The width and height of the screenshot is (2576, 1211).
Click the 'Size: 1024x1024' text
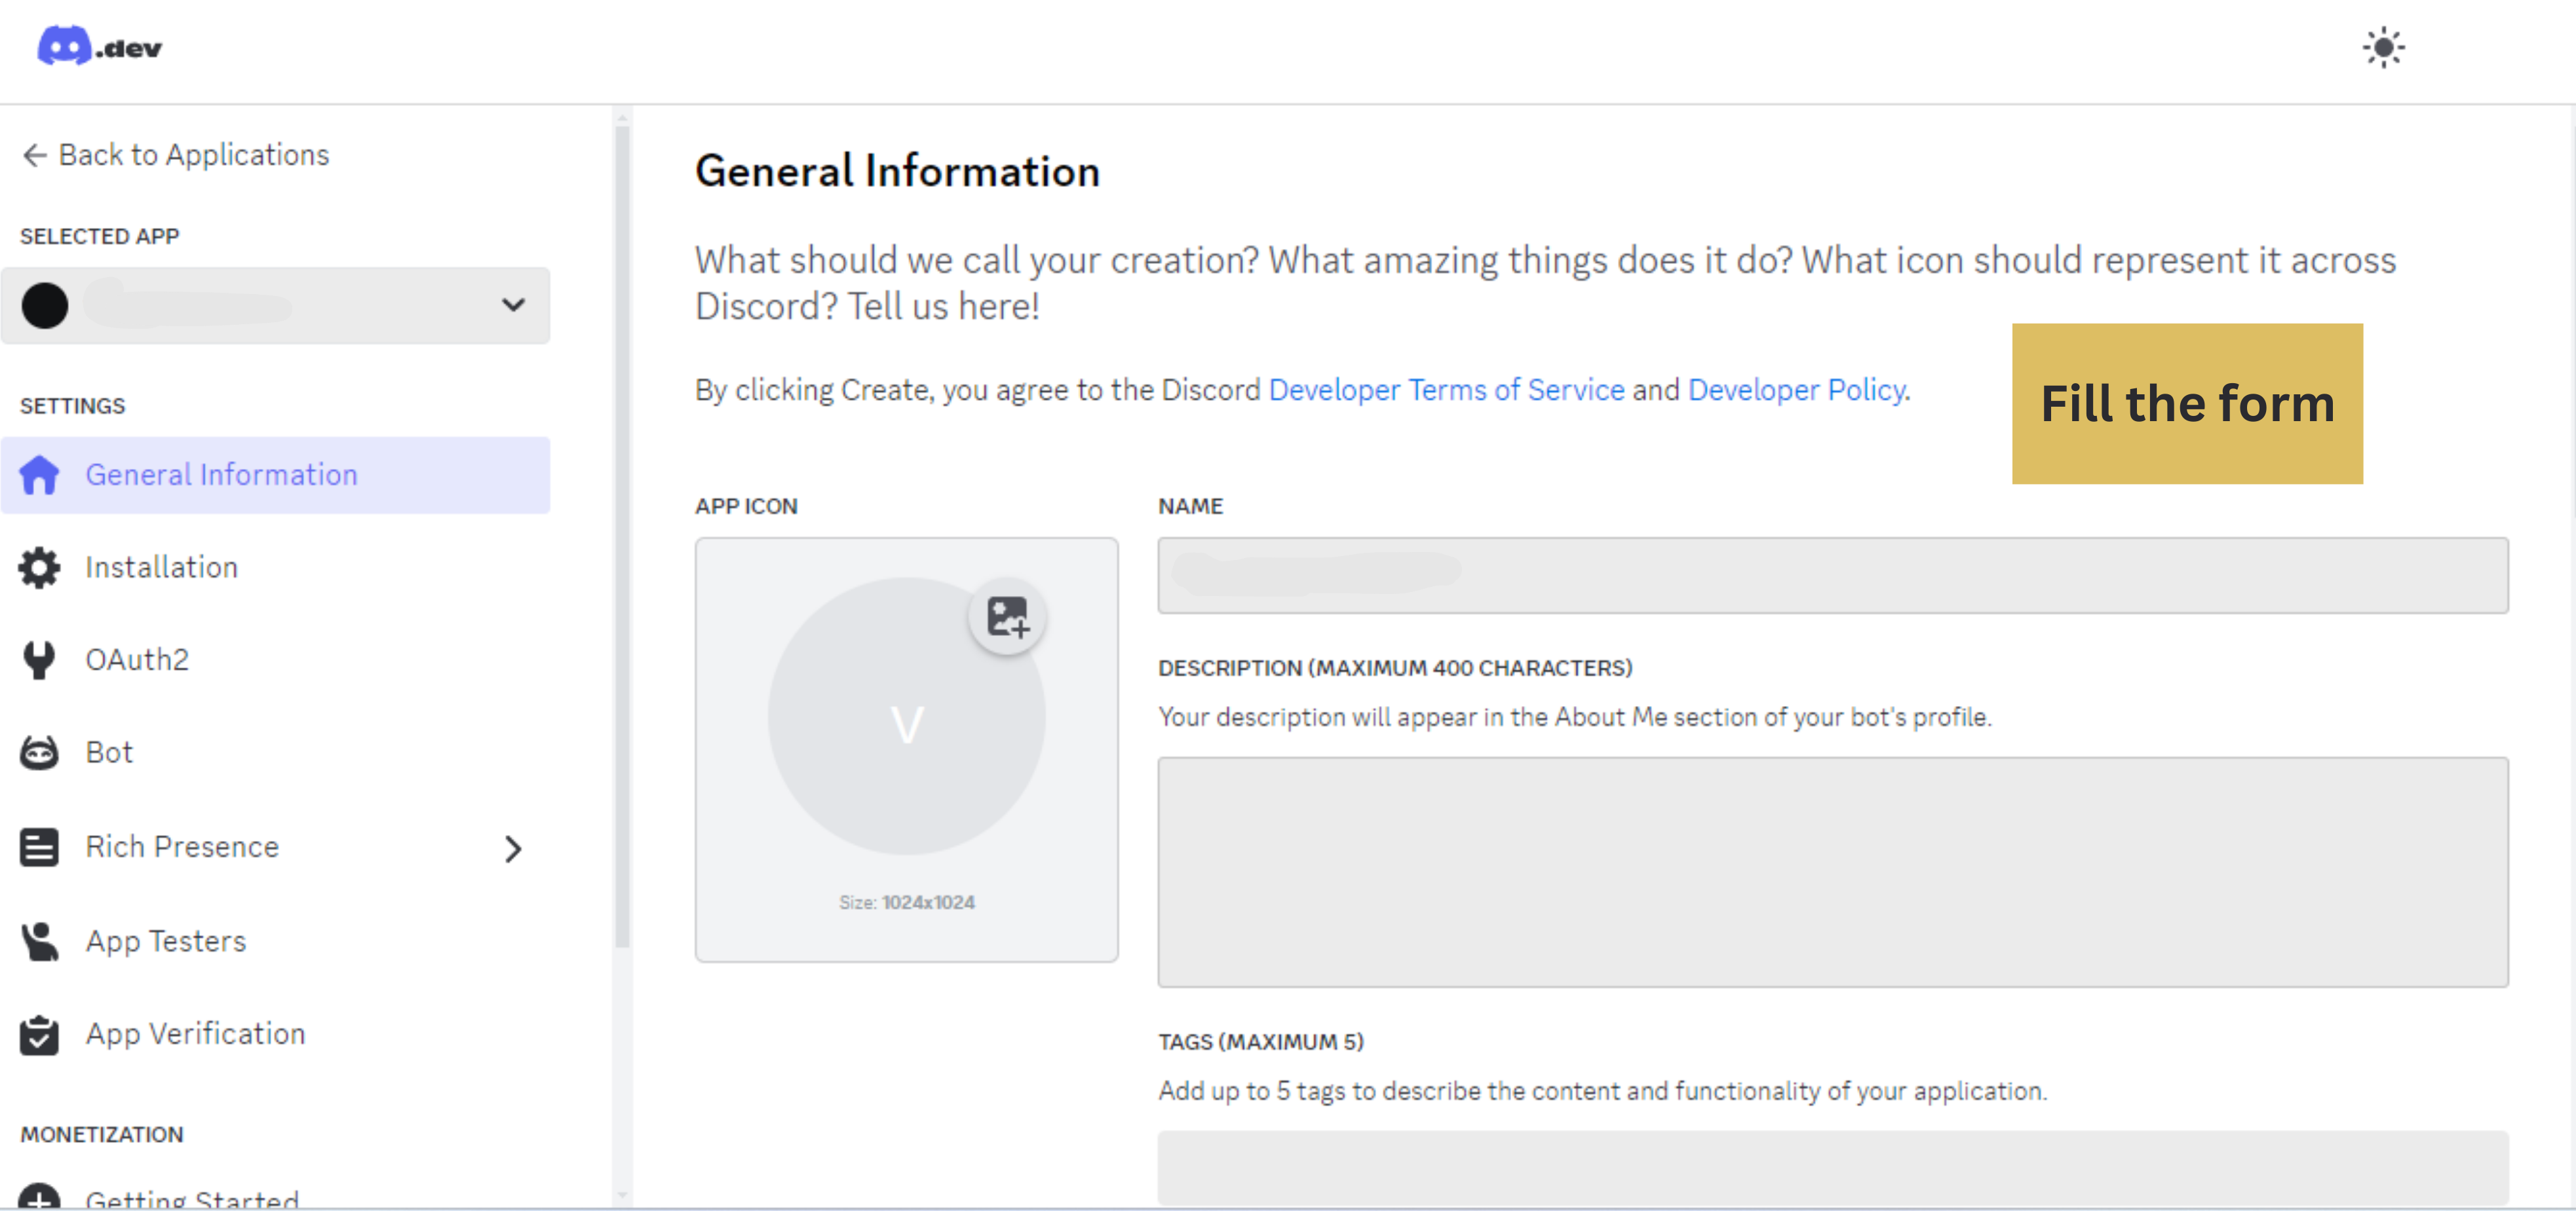click(906, 903)
